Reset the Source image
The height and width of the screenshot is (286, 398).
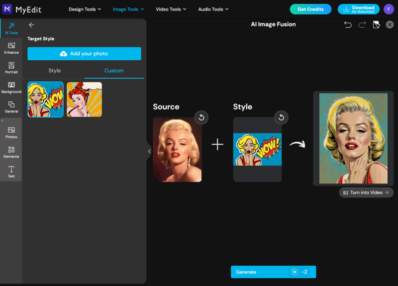tap(201, 117)
